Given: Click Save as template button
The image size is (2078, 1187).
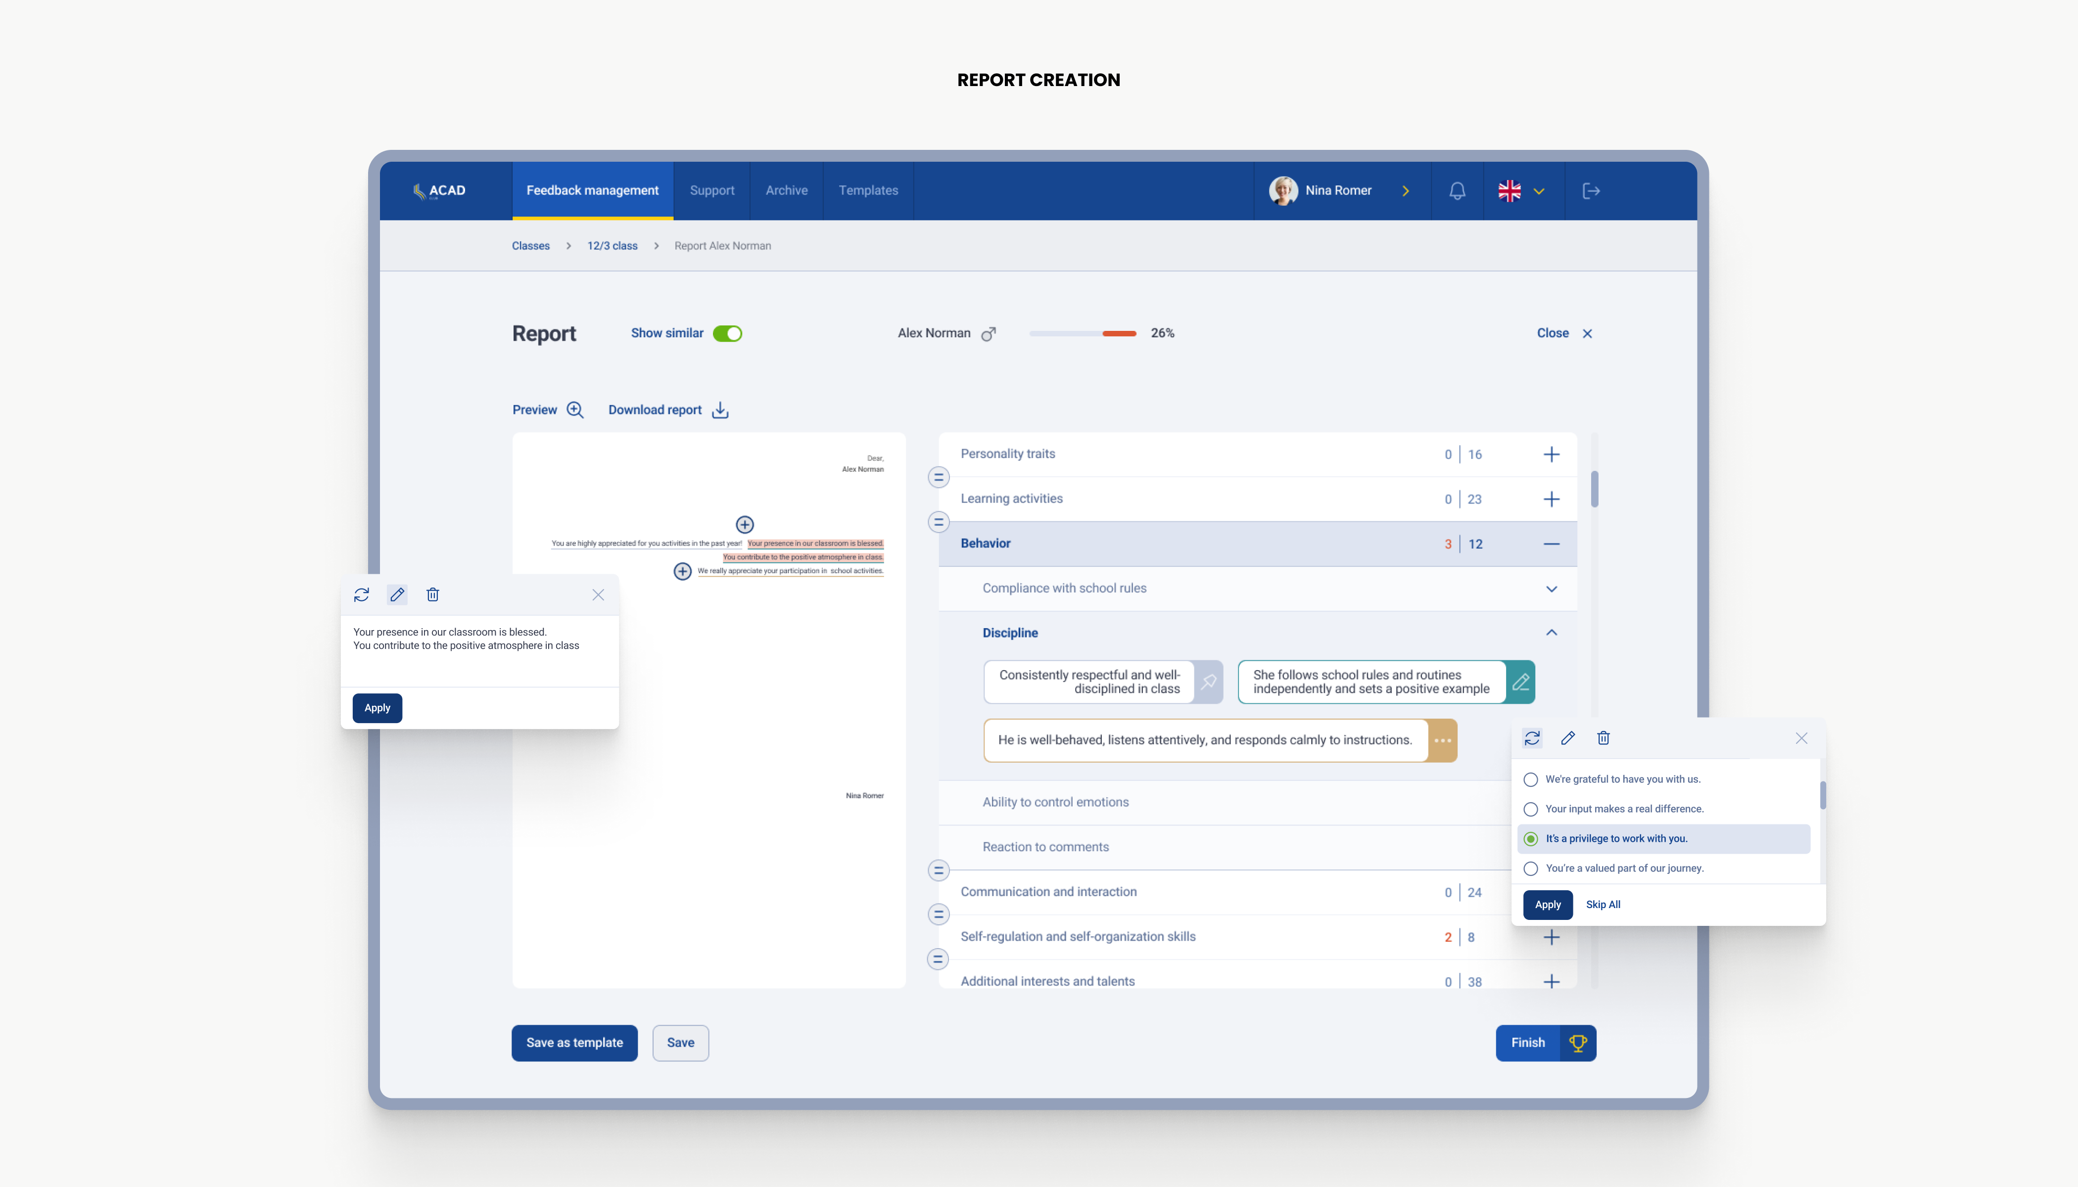Looking at the screenshot, I should 574,1043.
